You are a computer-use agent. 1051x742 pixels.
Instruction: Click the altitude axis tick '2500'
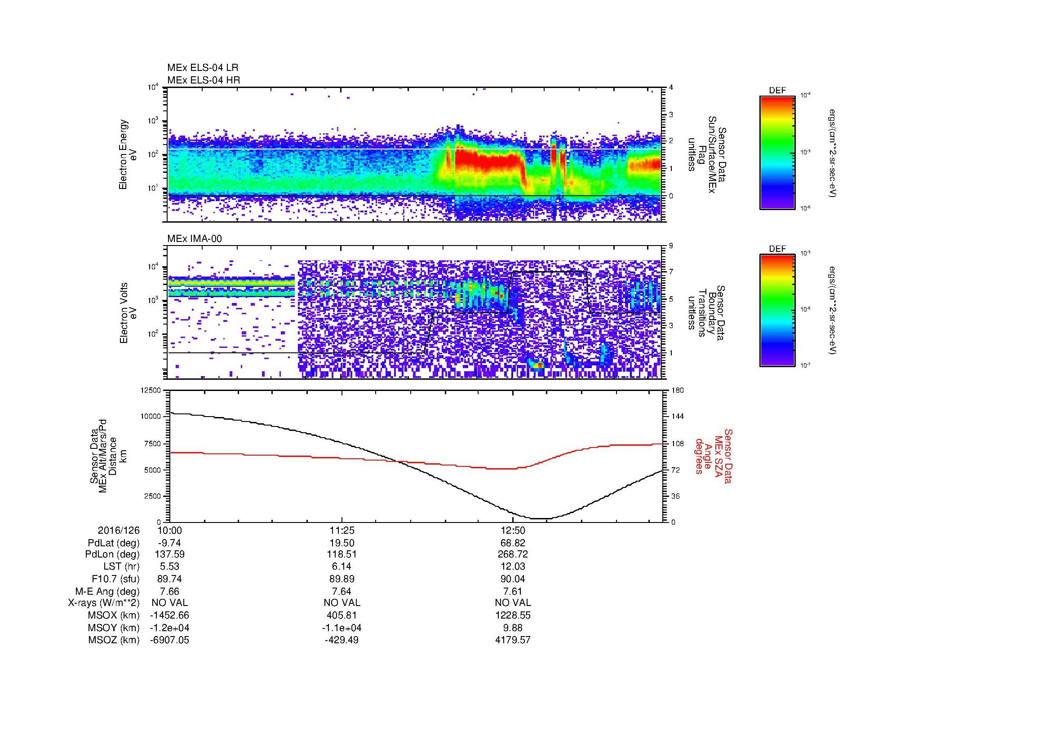click(x=153, y=496)
